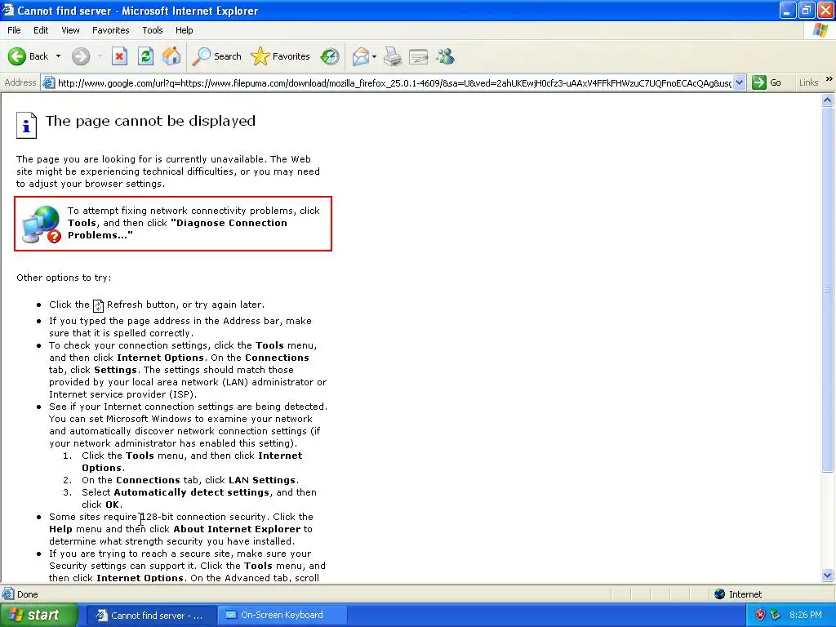Click the red security shield tray icon
This screenshot has width=836, height=627.
[760, 615]
